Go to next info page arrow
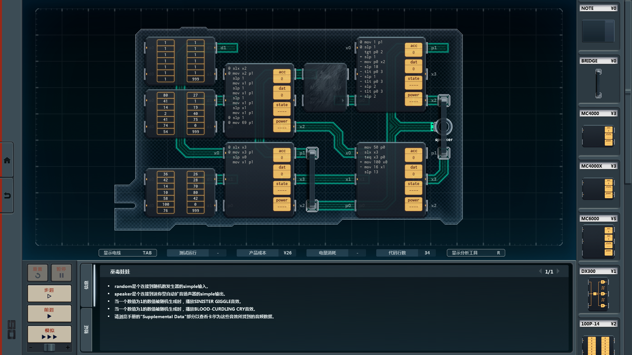 558,272
